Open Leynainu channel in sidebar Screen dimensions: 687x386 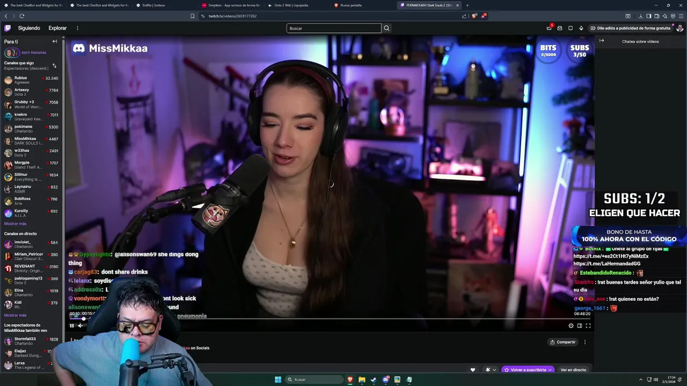click(x=31, y=189)
